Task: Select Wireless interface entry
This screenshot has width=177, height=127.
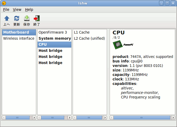Action: pyautogui.click(x=19, y=38)
